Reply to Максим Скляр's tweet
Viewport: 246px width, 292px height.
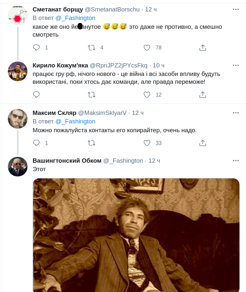pyautogui.click(x=36, y=143)
